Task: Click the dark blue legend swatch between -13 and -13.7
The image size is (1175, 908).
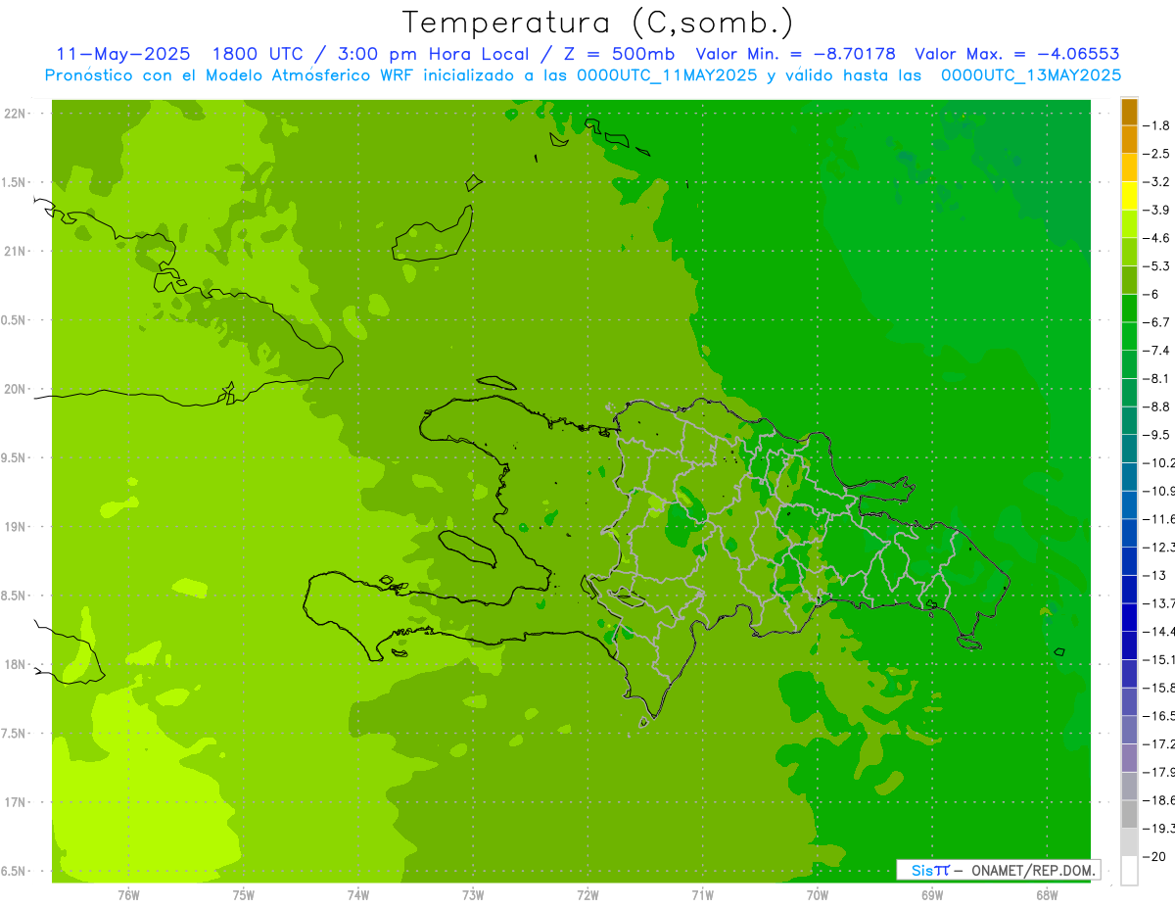Action: pyautogui.click(x=1129, y=590)
